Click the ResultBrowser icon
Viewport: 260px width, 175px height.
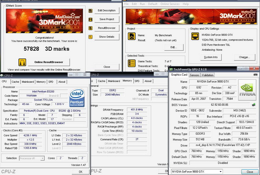pos(91,28)
